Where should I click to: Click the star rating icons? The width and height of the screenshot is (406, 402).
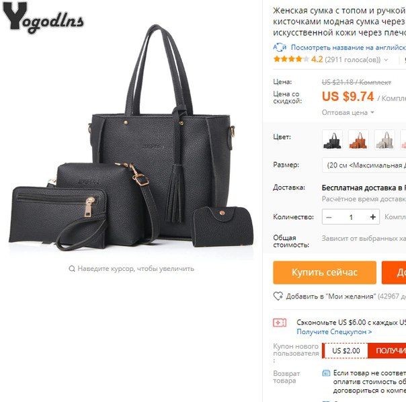coord(291,59)
